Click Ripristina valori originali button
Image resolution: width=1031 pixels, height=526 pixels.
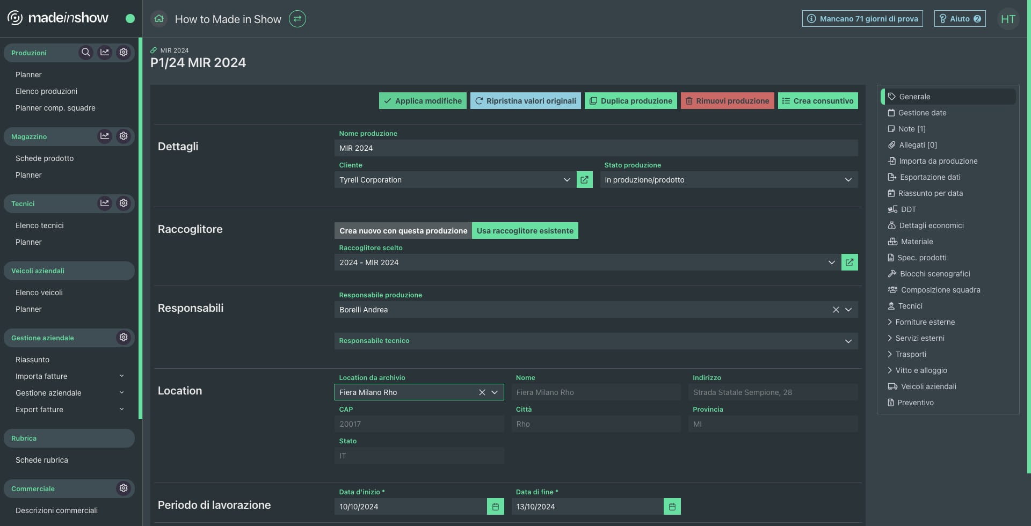[525, 100]
